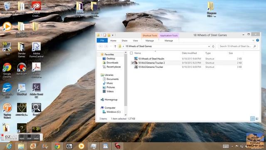Click Properties icon in quick access toolbar
Screen dimensions: 266x150
pyautogui.click(x=105, y=35)
